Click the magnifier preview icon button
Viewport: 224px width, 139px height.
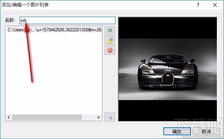click(x=110, y=117)
